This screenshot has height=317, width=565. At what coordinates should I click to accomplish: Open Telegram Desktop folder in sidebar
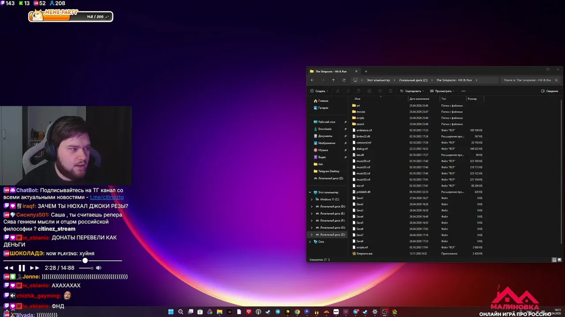point(327,171)
